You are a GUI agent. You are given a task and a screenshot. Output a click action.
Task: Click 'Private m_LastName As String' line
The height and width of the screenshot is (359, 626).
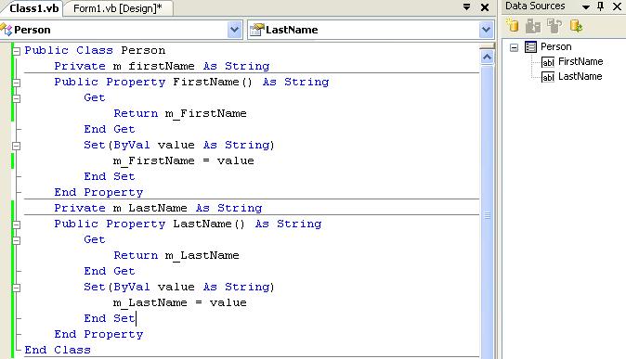[158, 208]
